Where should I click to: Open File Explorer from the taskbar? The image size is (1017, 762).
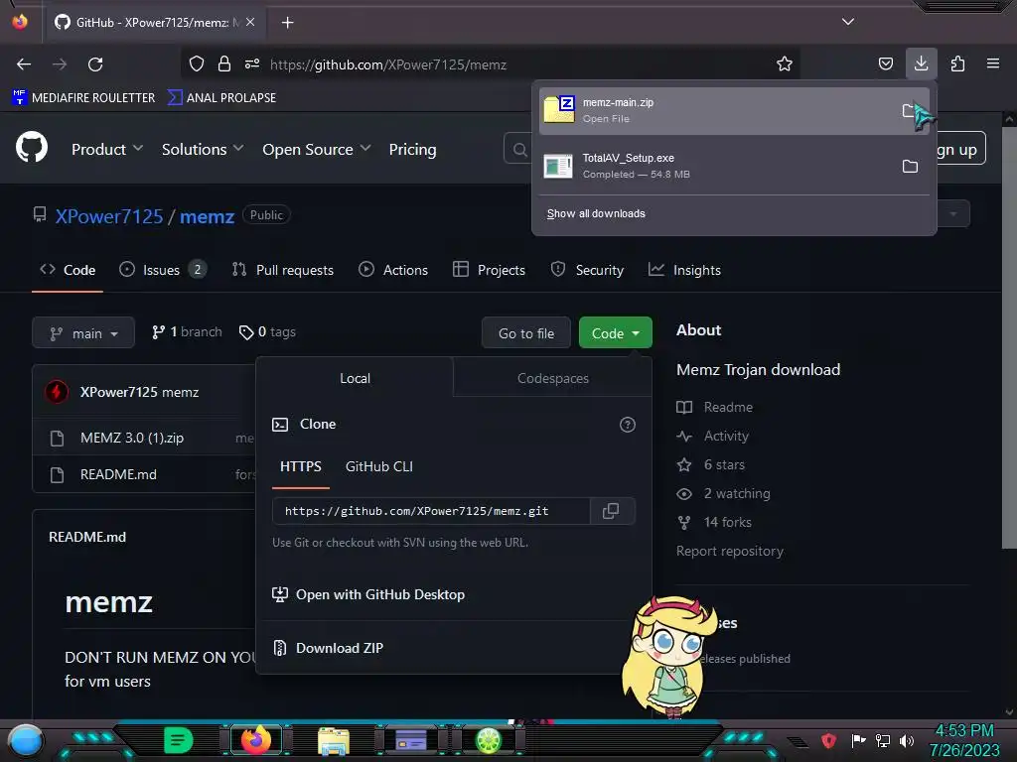[334, 740]
